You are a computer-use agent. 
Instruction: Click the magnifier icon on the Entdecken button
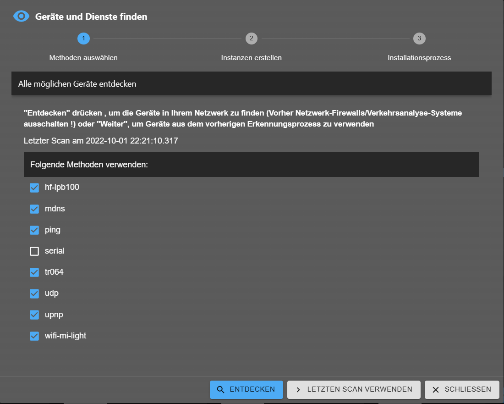[220, 390]
